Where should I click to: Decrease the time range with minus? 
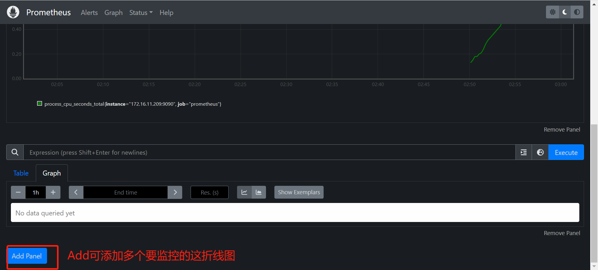pyautogui.click(x=18, y=192)
